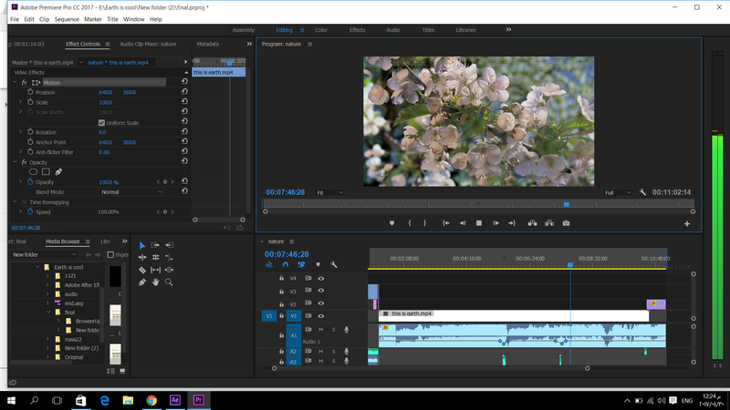Mute audio track A1
730x410 pixels.
click(321, 329)
